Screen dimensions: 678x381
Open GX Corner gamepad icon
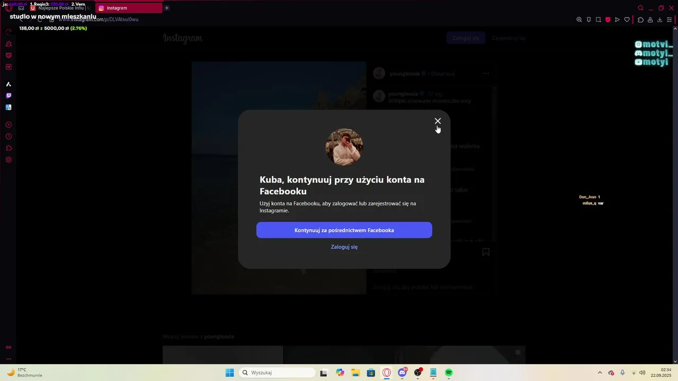click(x=21, y=8)
